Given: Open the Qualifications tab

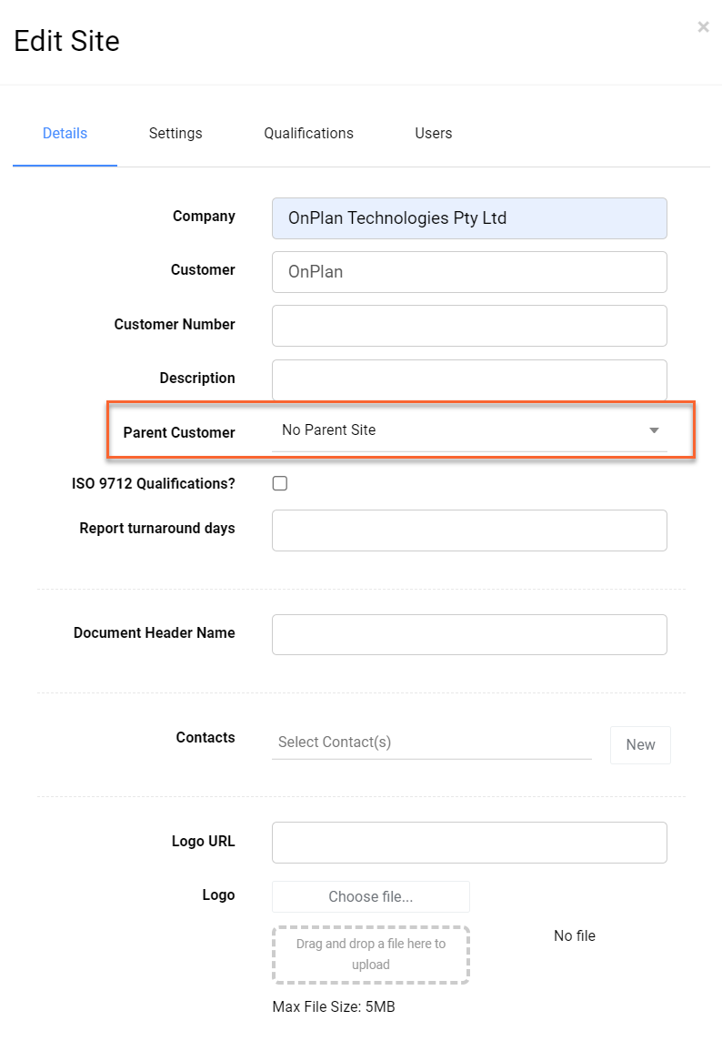Looking at the screenshot, I should [x=308, y=133].
